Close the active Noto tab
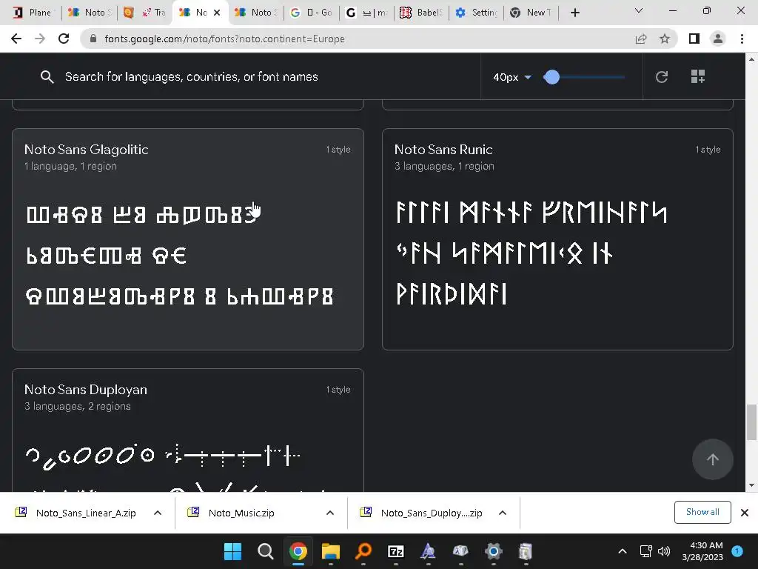758x569 pixels. point(217,13)
